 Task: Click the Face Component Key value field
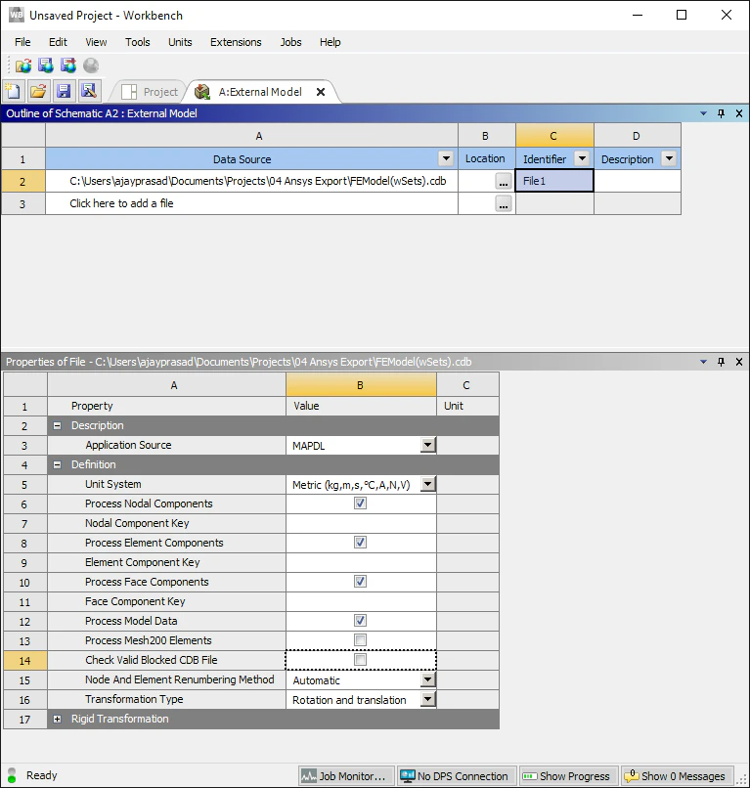[361, 601]
